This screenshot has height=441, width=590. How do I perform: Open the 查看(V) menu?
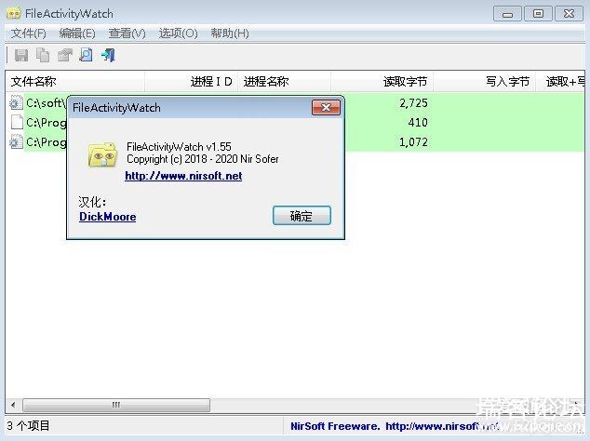127,33
